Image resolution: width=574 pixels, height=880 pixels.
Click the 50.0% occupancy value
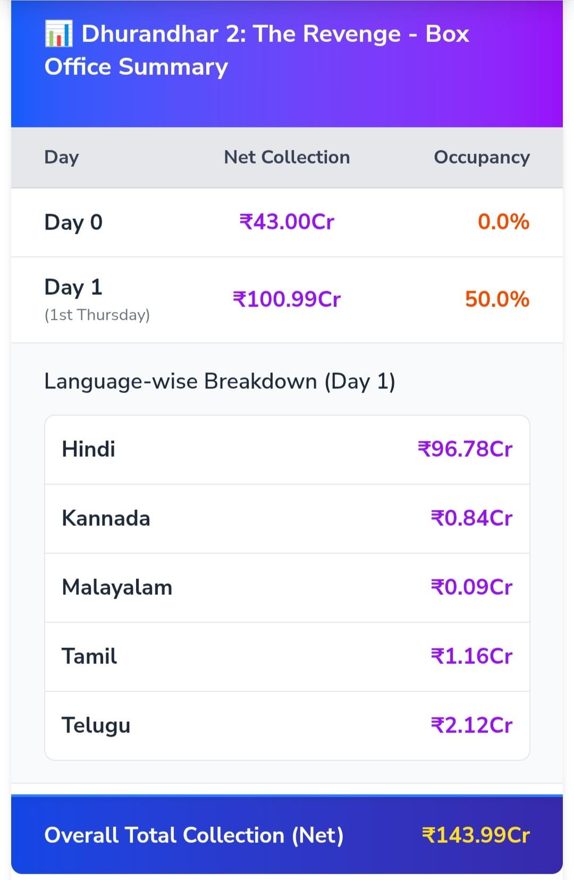point(497,300)
